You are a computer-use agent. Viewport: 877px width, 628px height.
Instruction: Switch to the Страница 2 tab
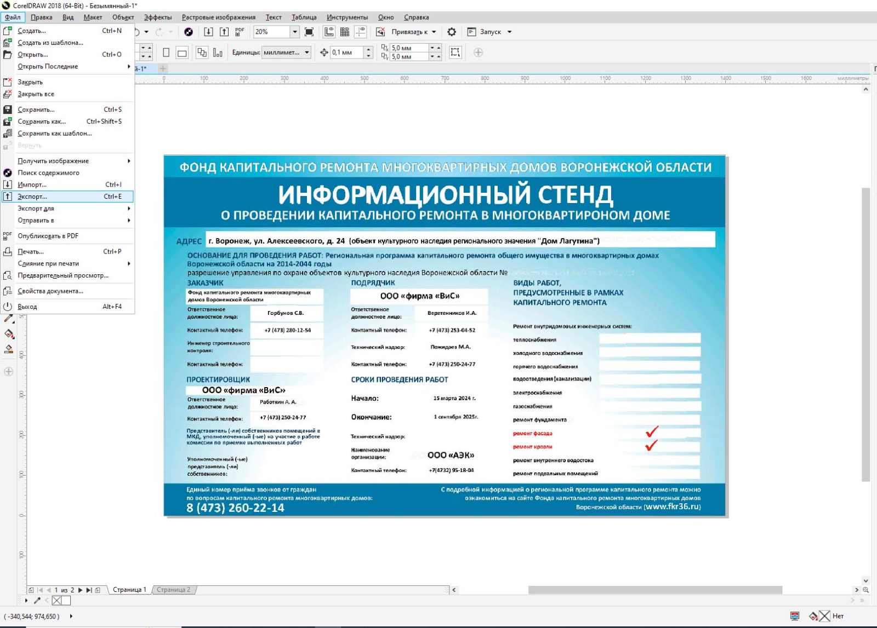173,590
